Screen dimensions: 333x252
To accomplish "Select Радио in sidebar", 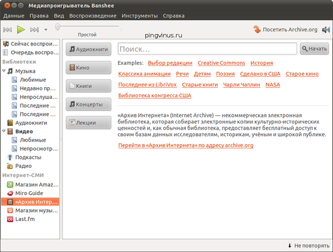I will pyautogui.click(x=24, y=166).
